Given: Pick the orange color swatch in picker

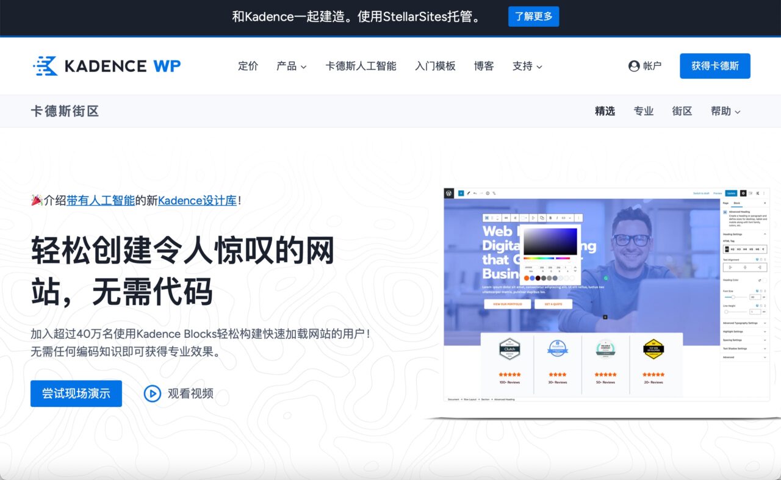Looking at the screenshot, I should [527, 278].
